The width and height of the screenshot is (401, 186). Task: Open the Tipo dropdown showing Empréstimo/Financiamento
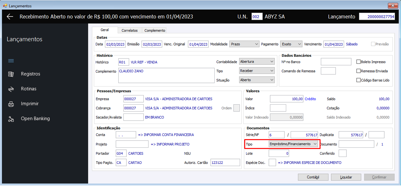click(293, 144)
